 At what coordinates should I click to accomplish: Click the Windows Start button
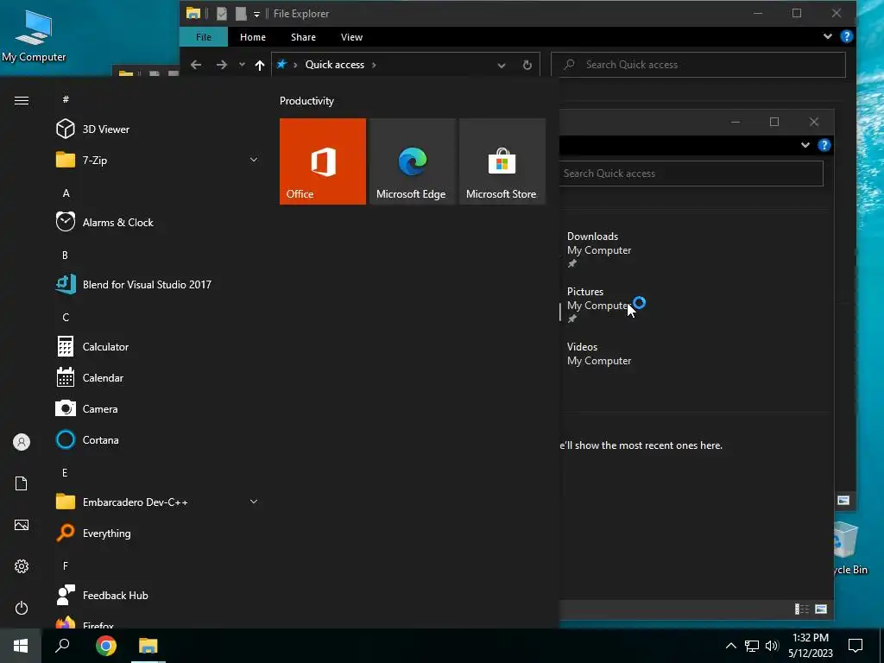[x=21, y=646]
